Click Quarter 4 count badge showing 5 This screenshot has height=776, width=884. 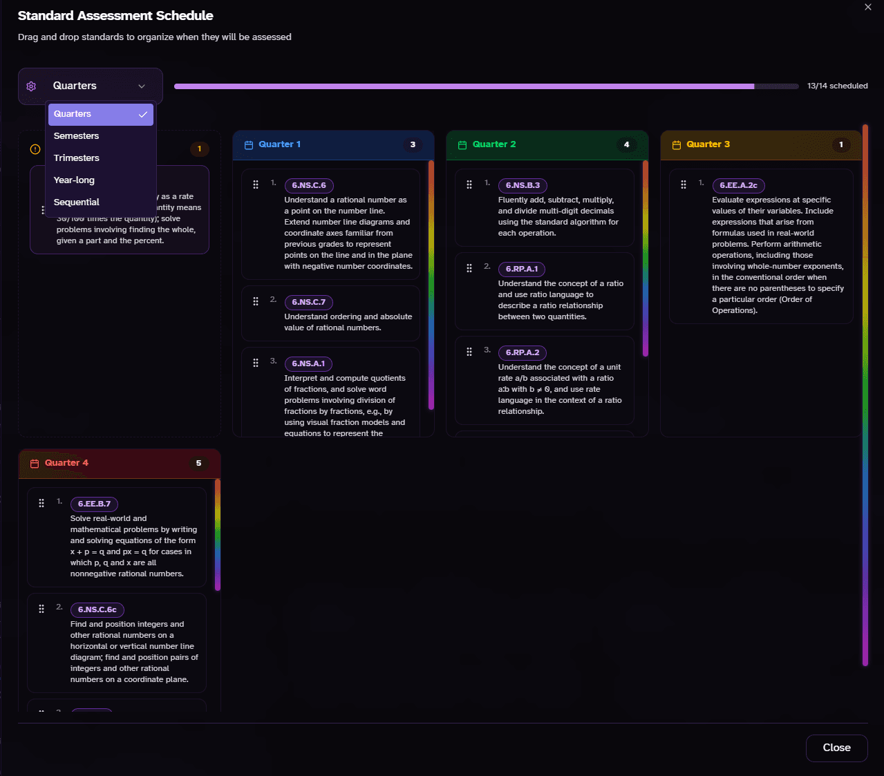click(x=198, y=464)
